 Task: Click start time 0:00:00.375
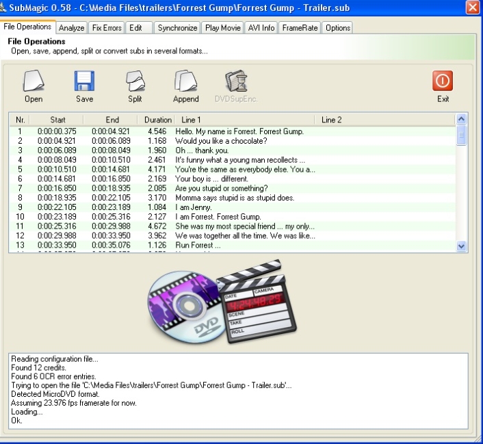pyautogui.click(x=57, y=131)
